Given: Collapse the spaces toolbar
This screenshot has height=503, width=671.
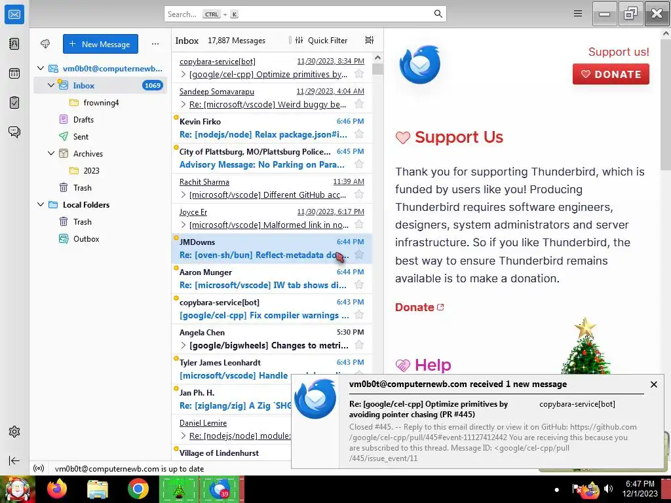Looking at the screenshot, I should [x=14, y=460].
